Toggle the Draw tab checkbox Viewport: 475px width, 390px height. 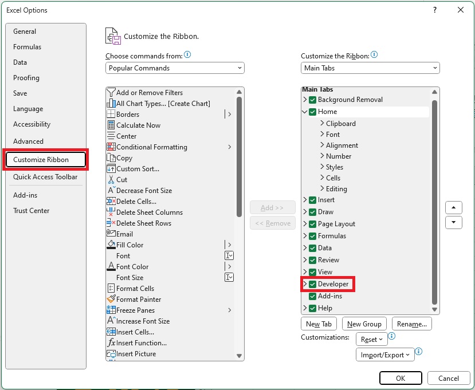[x=313, y=212]
